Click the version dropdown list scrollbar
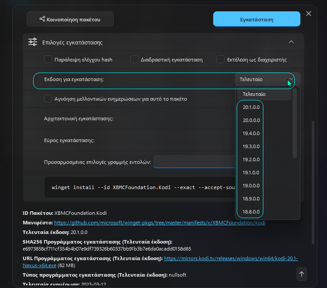Image resolution: width=327 pixels, height=288 pixels. [x=295, y=123]
